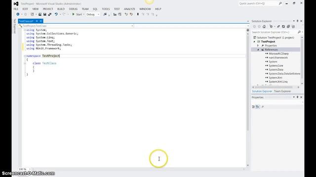Open the SQL menu

click(x=95, y=9)
